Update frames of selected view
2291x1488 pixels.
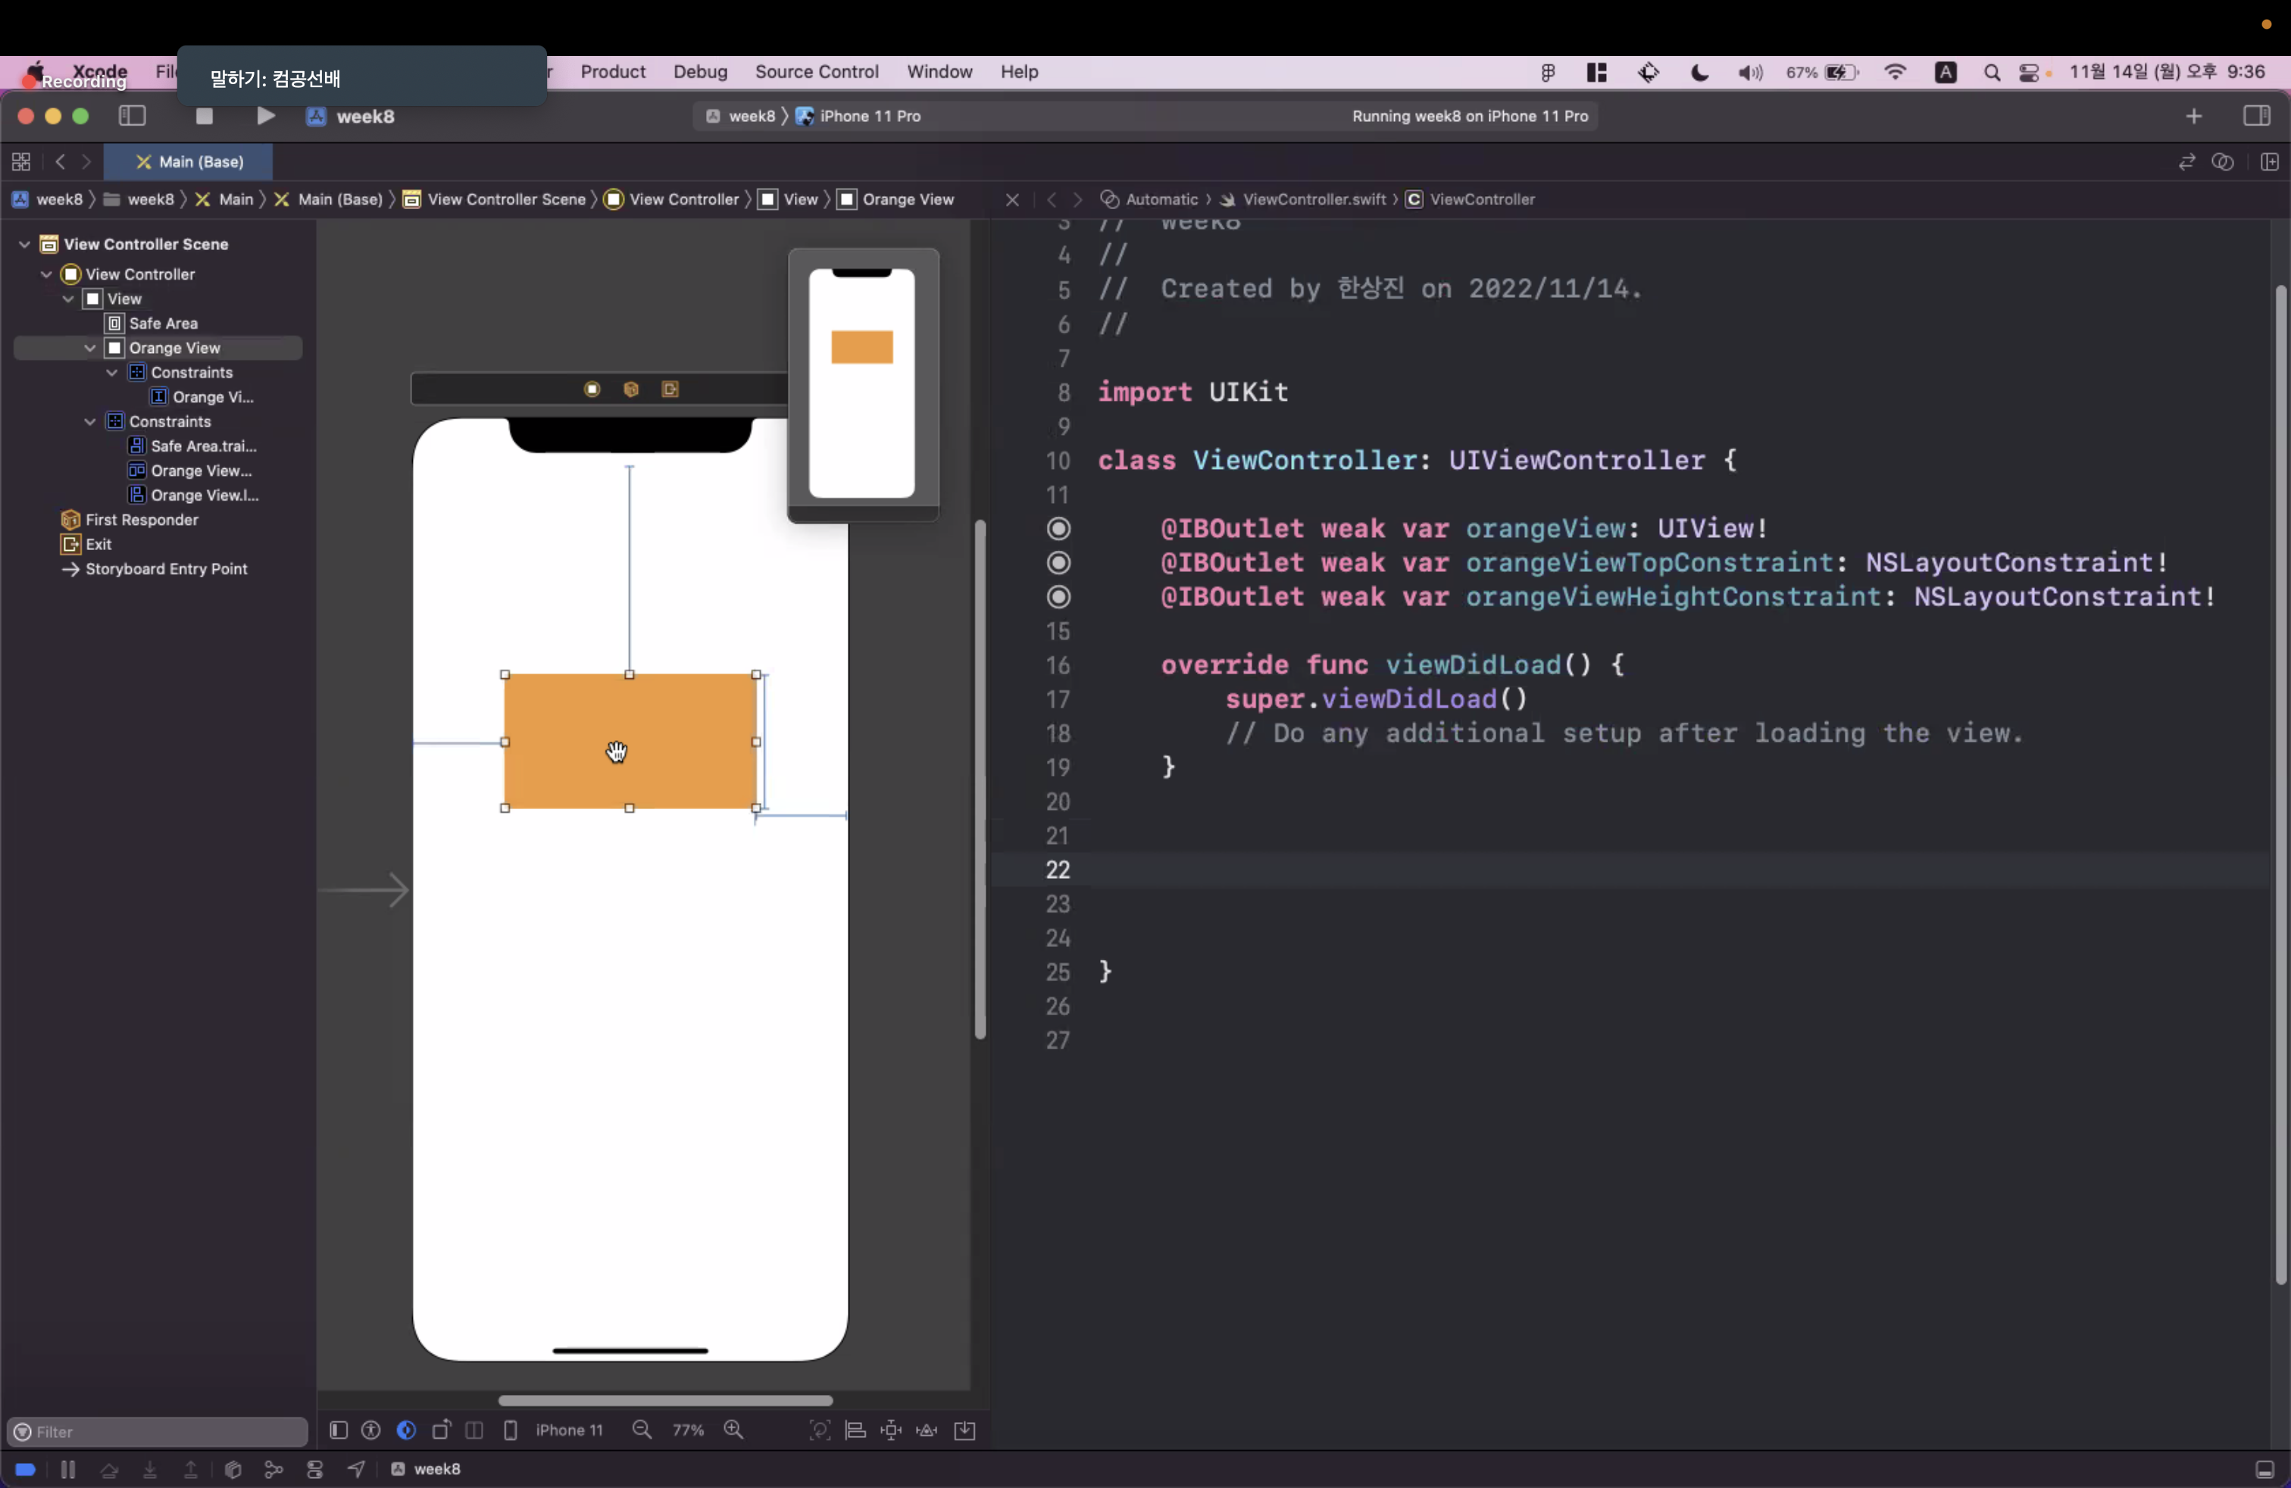(819, 1430)
